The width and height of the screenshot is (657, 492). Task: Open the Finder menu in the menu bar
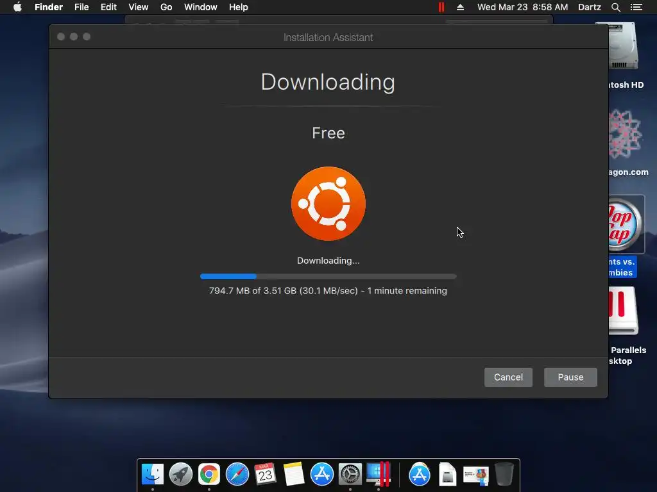[x=49, y=7]
